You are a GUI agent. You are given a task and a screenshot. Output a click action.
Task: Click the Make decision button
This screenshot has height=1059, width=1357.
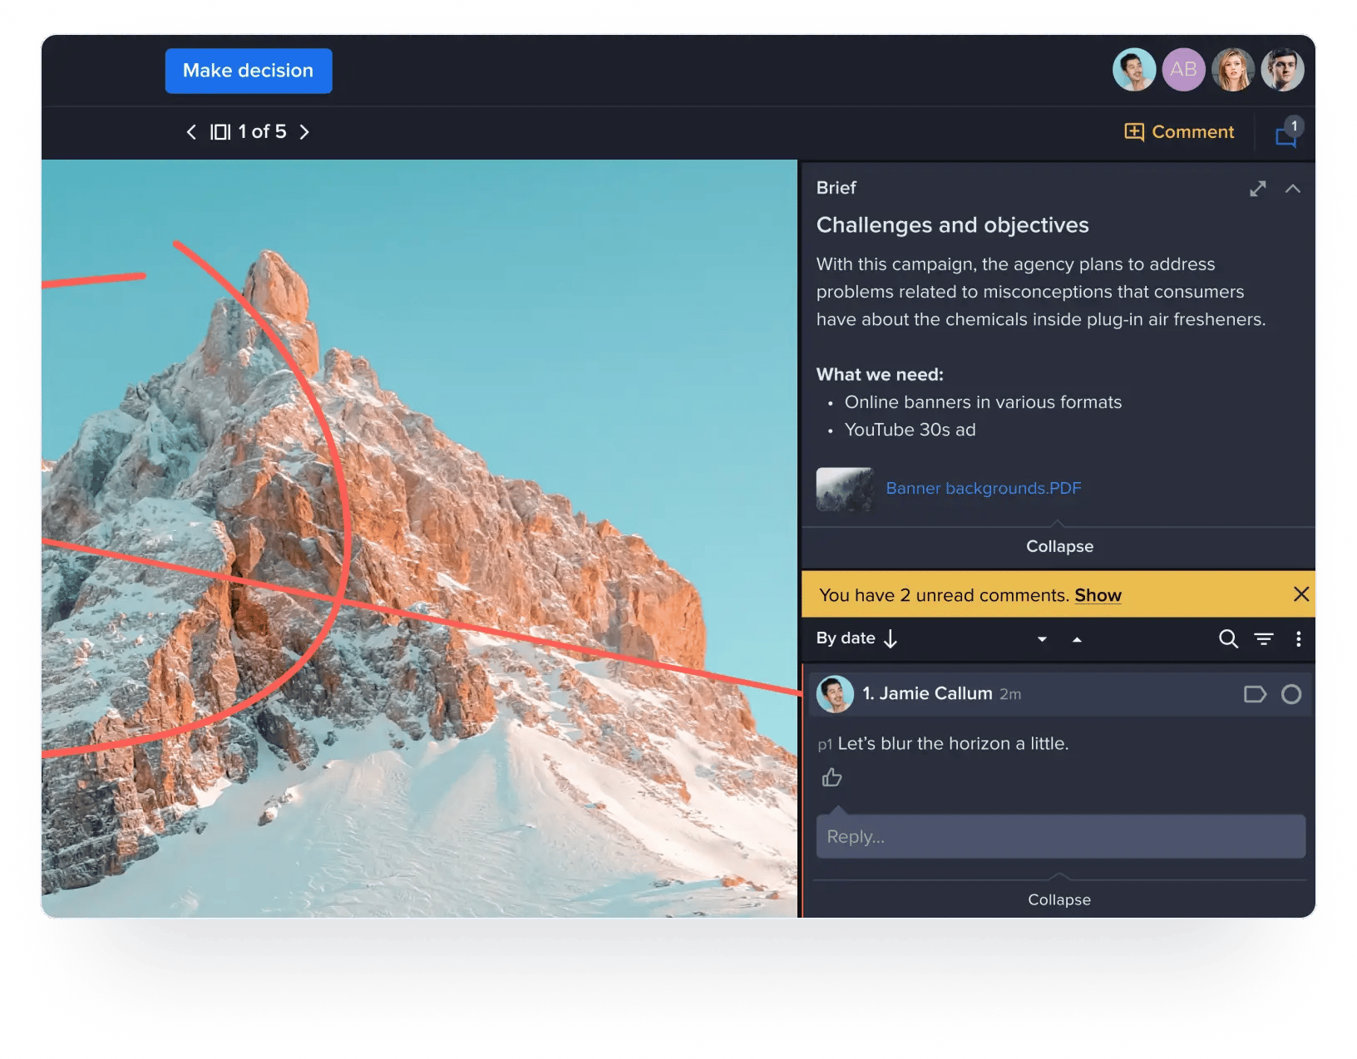click(248, 71)
